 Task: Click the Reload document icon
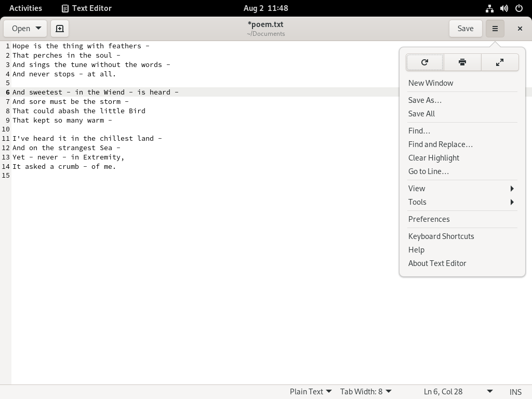tap(425, 62)
